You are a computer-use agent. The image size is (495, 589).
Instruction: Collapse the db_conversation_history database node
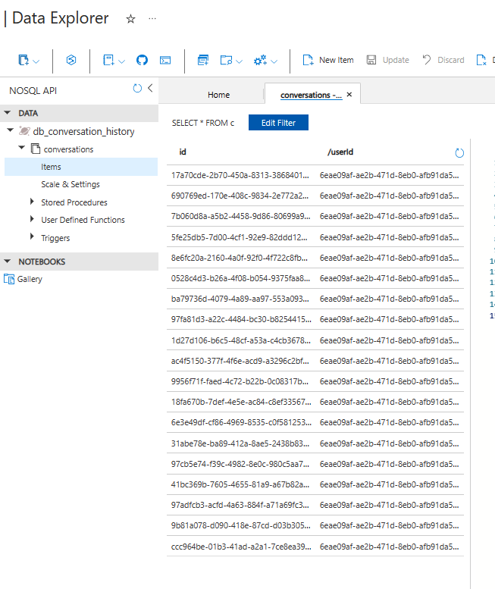pos(11,130)
